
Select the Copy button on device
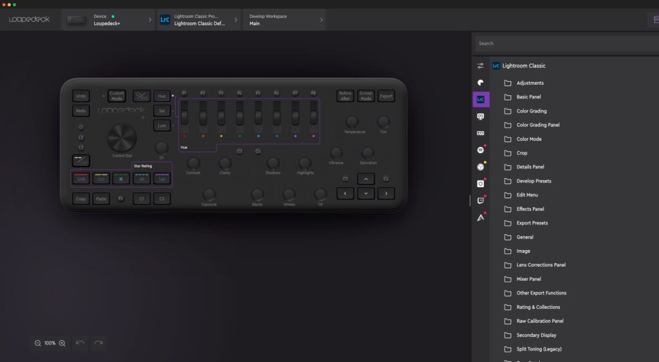[x=80, y=199]
